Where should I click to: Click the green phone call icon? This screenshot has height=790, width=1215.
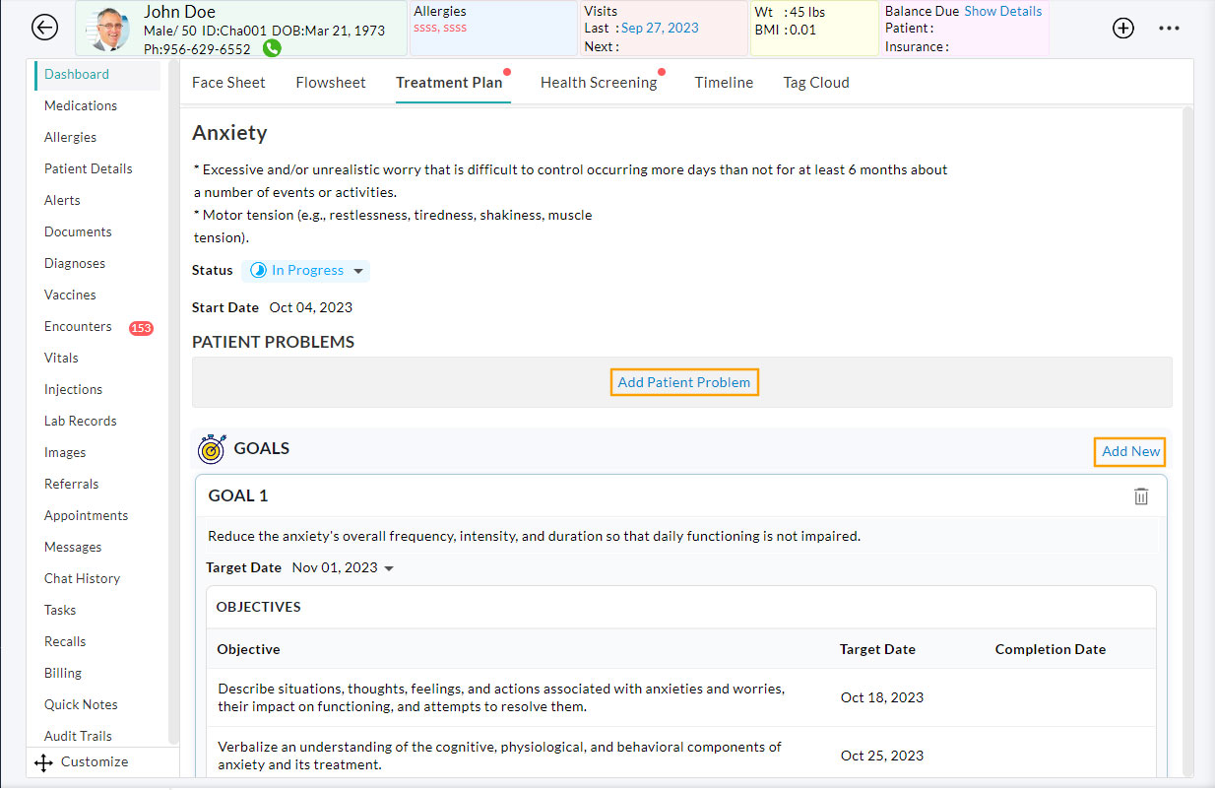(x=271, y=47)
